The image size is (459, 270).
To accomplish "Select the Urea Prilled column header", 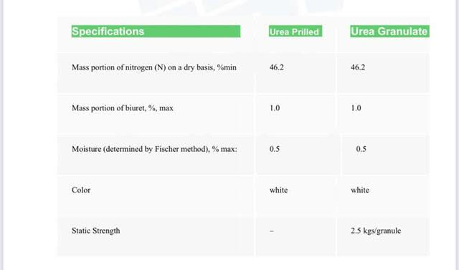I will pos(295,32).
